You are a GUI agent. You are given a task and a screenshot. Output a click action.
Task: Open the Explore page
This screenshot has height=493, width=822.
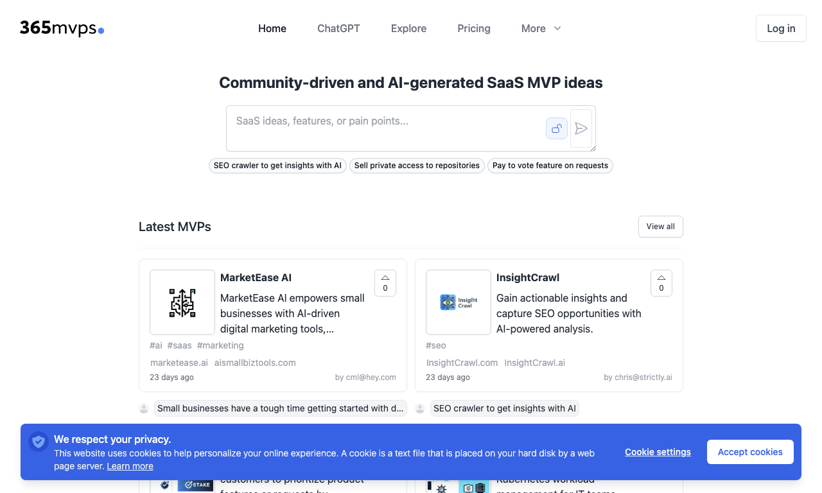tap(409, 28)
